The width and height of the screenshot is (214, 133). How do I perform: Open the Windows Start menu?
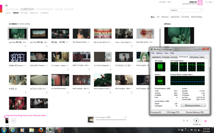(x=4, y=130)
